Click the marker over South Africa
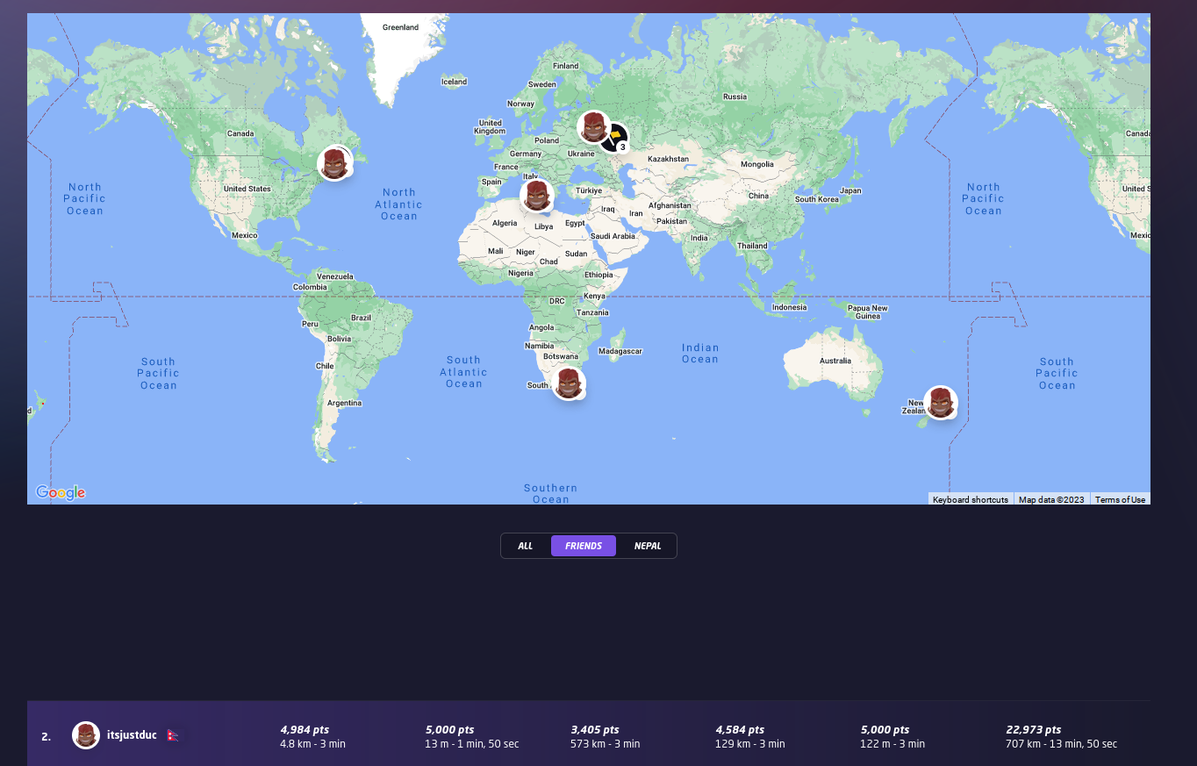Screen dimensions: 1197x766 569,383
